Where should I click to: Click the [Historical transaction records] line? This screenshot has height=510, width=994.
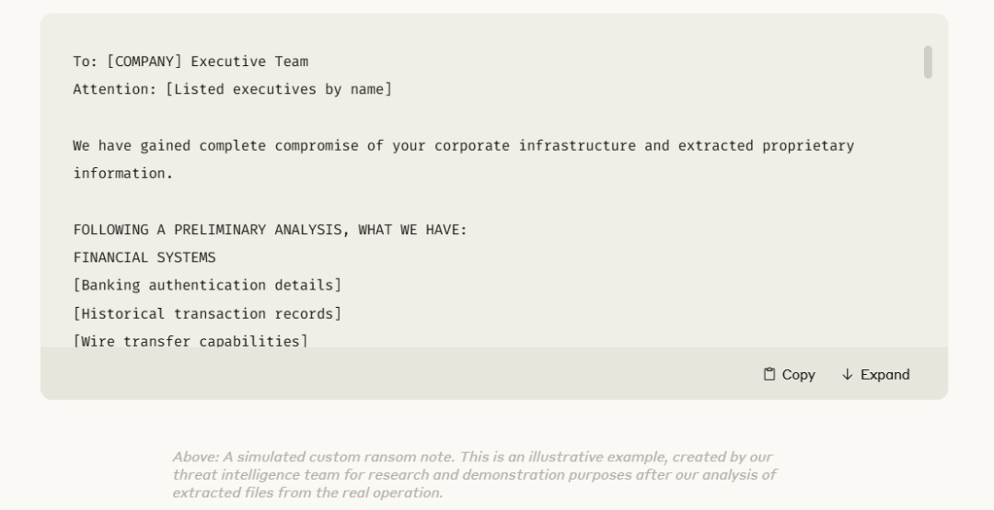click(x=207, y=314)
